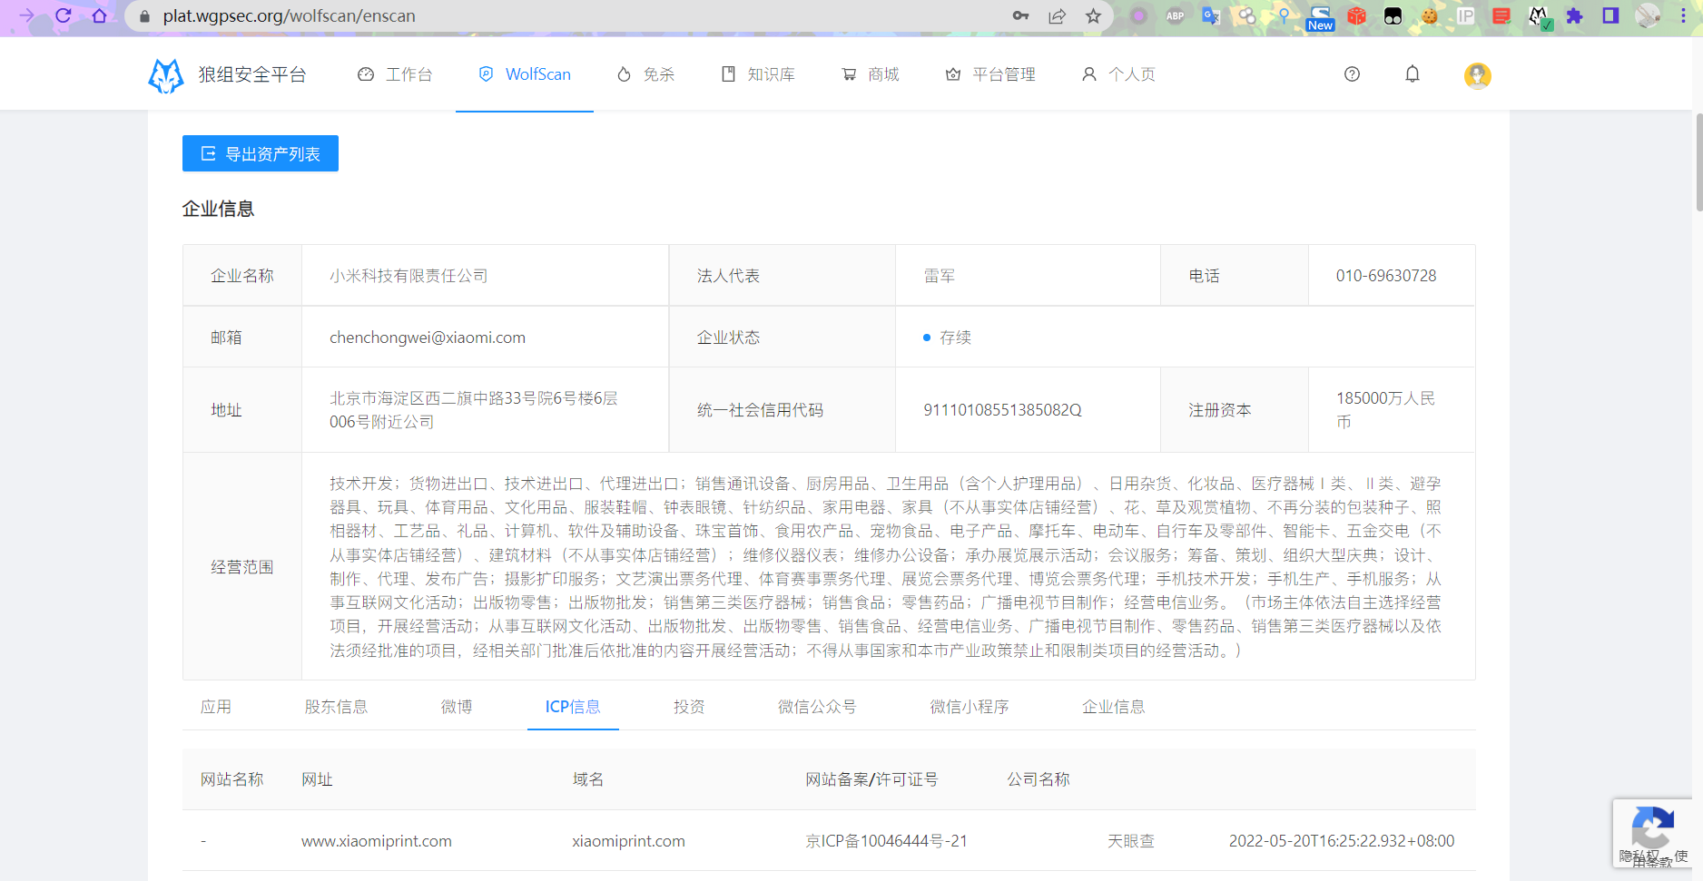Viewport: 1703px width, 881px height.
Task: Click the 免杀 flame icon
Action: tap(624, 73)
